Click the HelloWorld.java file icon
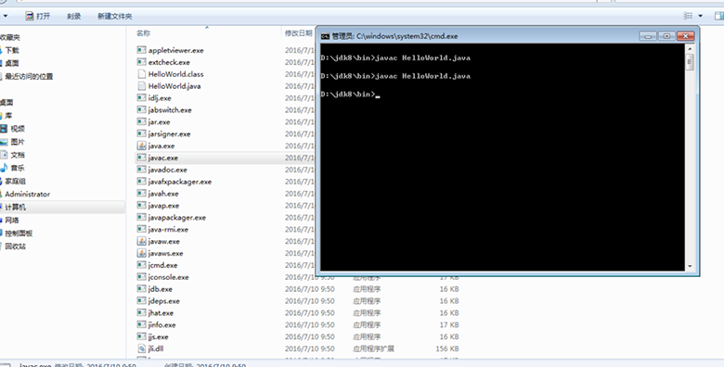 click(x=141, y=86)
